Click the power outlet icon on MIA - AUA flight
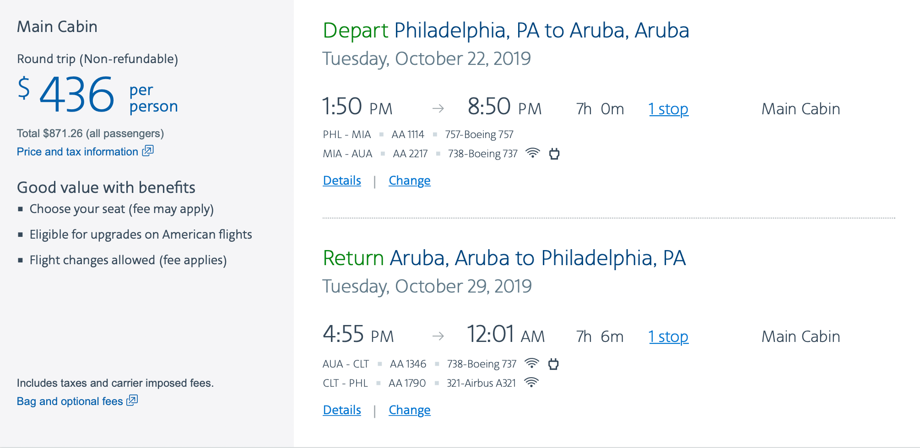This screenshot has width=920, height=448. coord(554,154)
